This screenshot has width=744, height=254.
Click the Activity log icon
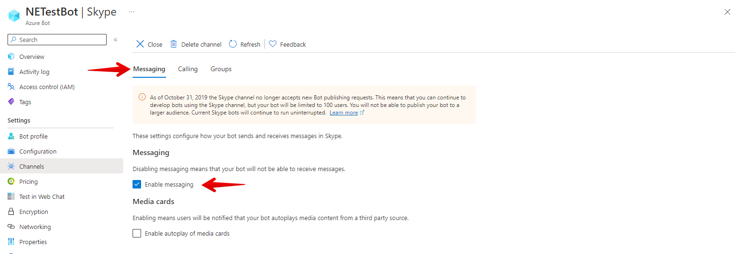point(11,72)
